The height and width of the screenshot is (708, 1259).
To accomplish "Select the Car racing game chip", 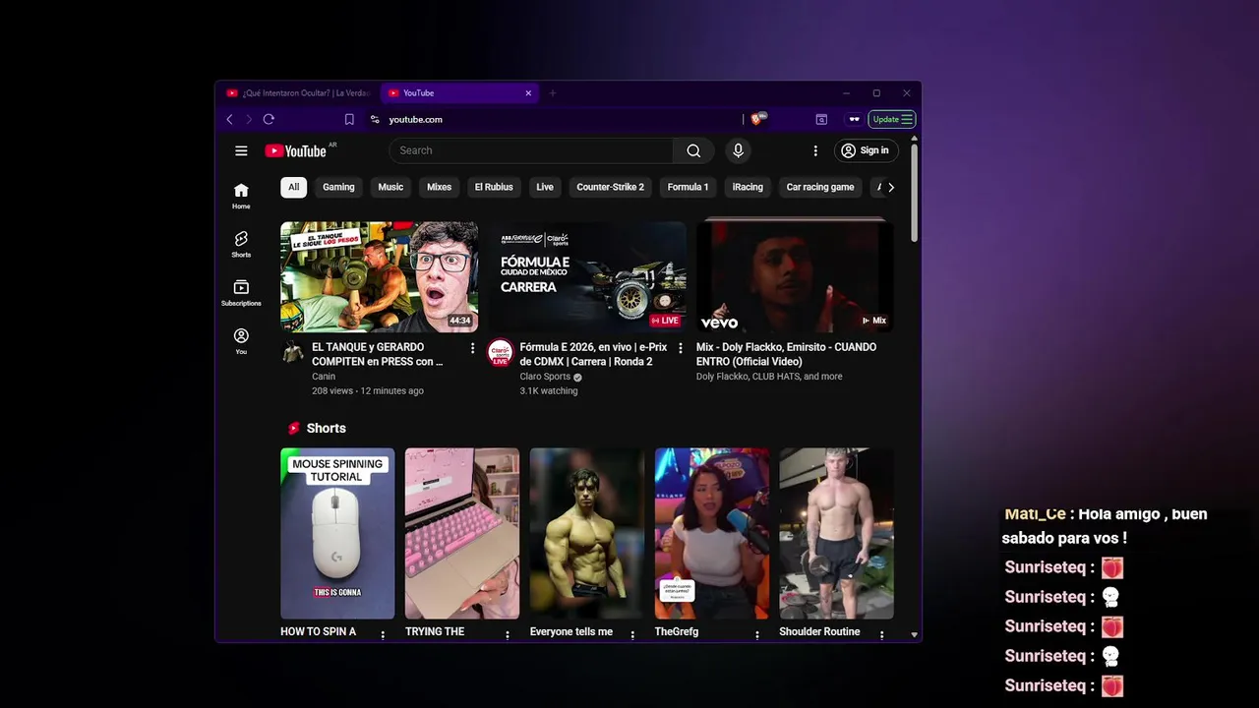I will tap(820, 187).
